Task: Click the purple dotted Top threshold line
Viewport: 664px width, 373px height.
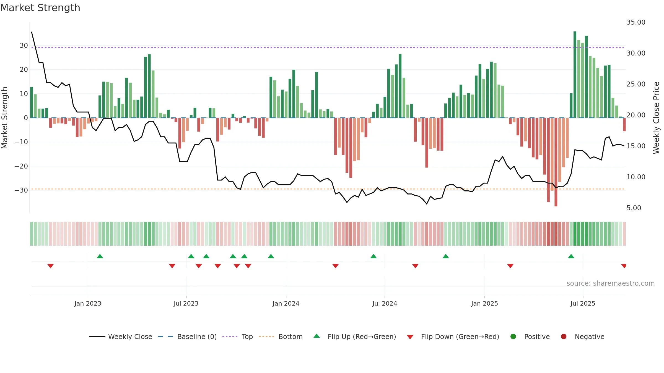Action: tap(328, 48)
